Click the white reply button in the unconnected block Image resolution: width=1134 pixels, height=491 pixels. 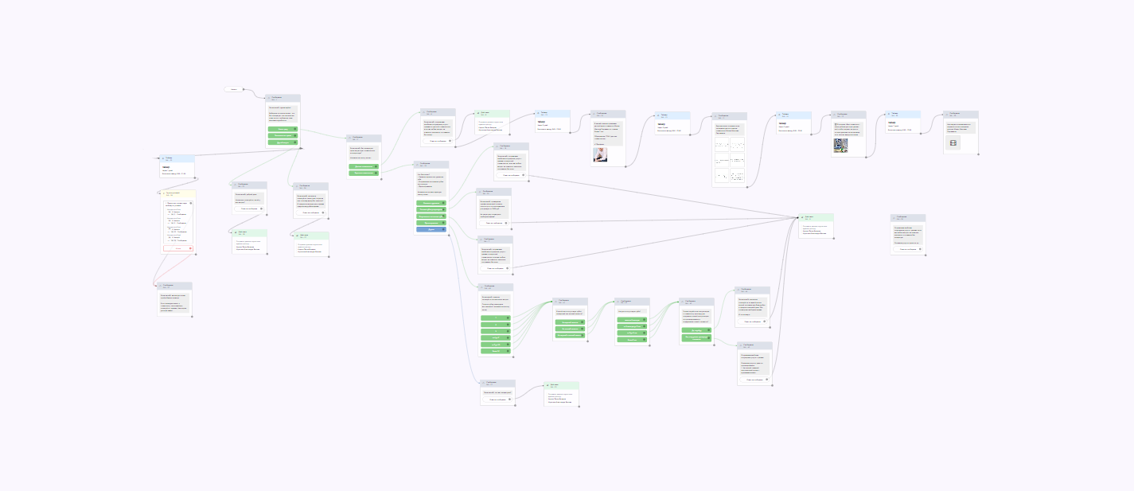pos(907,249)
